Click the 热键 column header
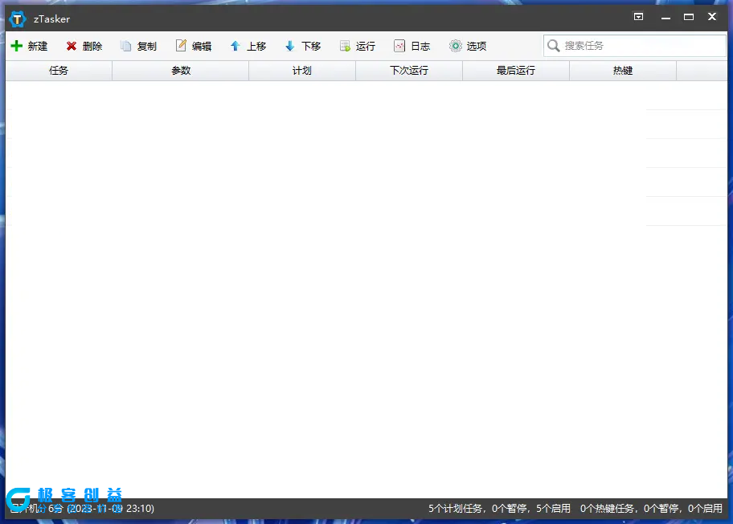The width and height of the screenshot is (733, 524). coord(622,71)
